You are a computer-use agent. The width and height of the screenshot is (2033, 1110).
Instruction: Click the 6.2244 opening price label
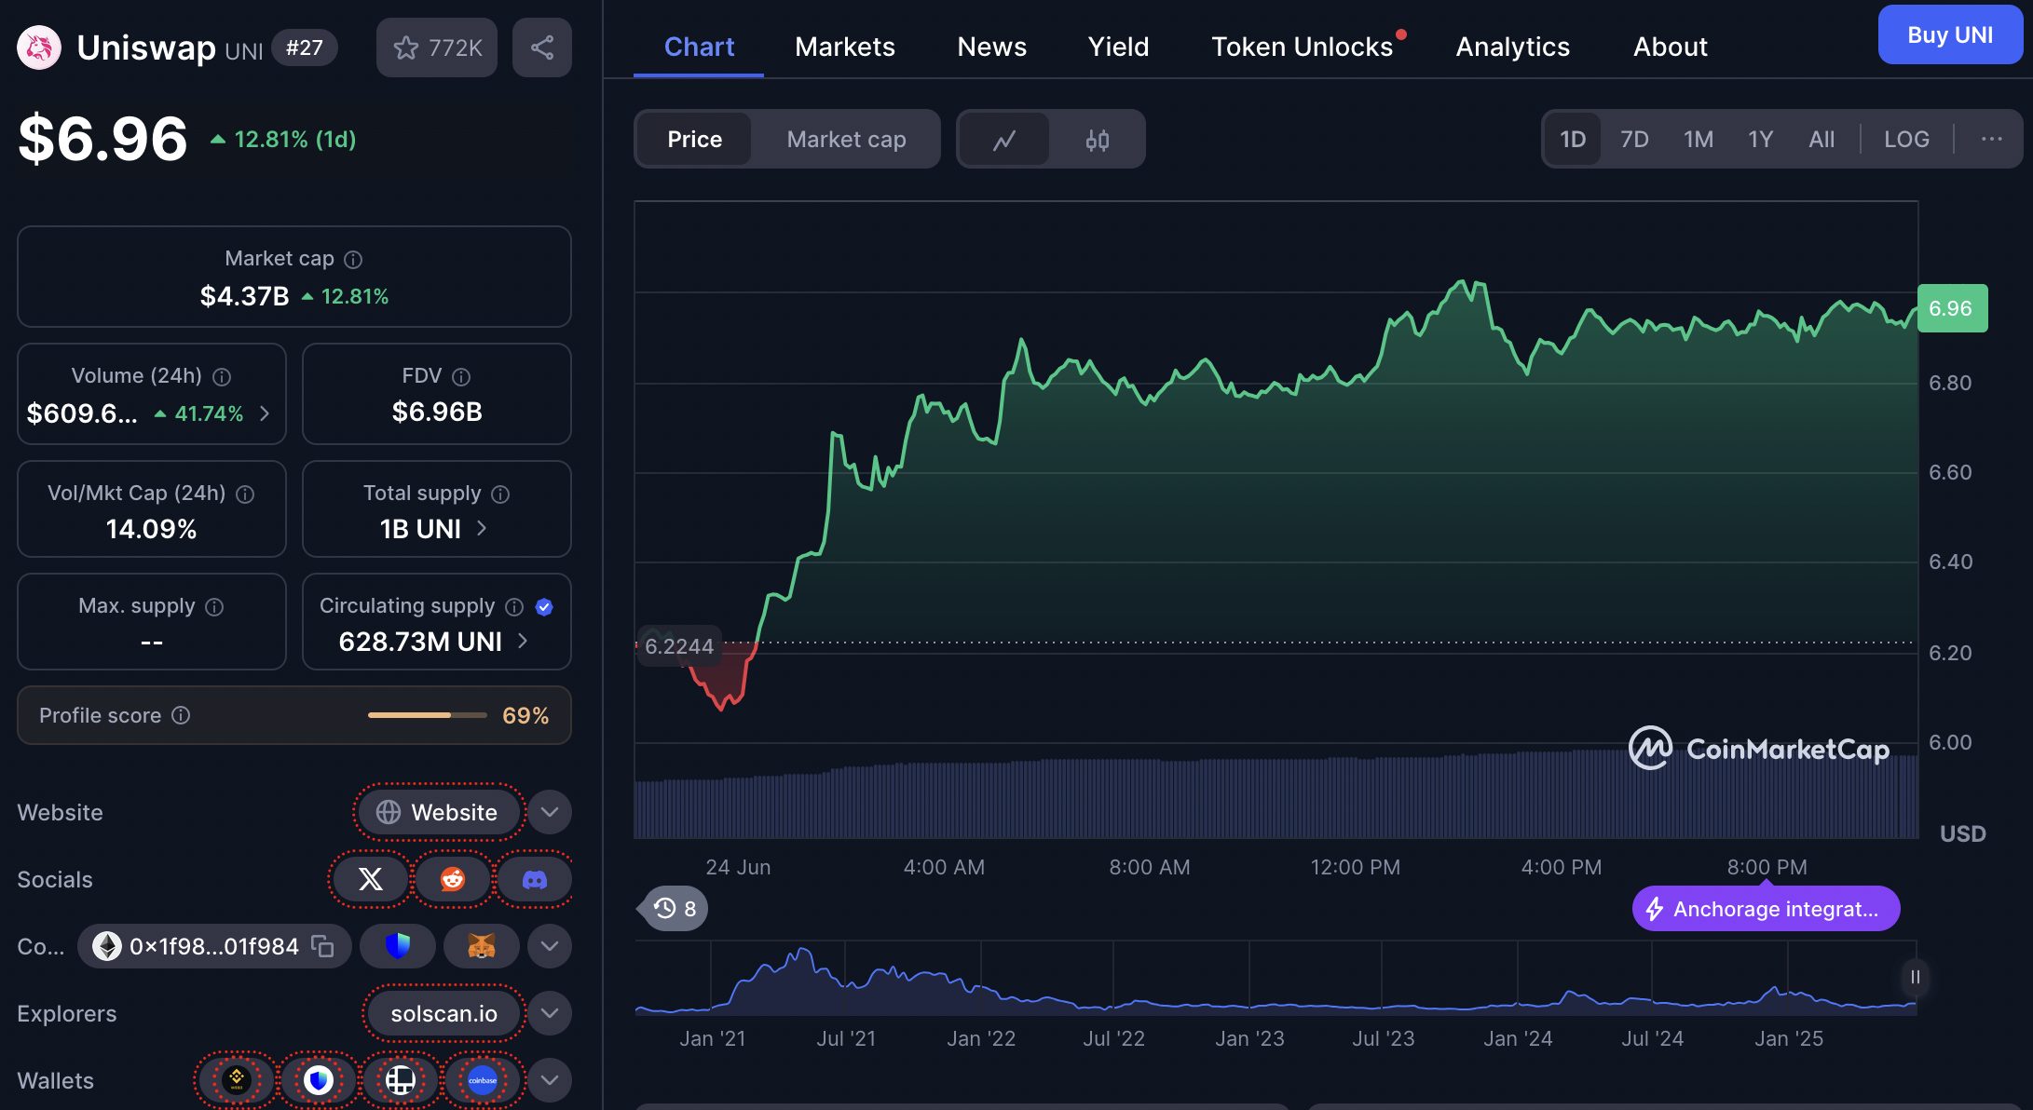click(679, 645)
